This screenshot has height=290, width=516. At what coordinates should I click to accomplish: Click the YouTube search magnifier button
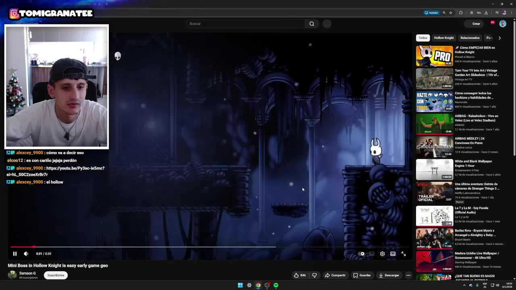pos(312,24)
